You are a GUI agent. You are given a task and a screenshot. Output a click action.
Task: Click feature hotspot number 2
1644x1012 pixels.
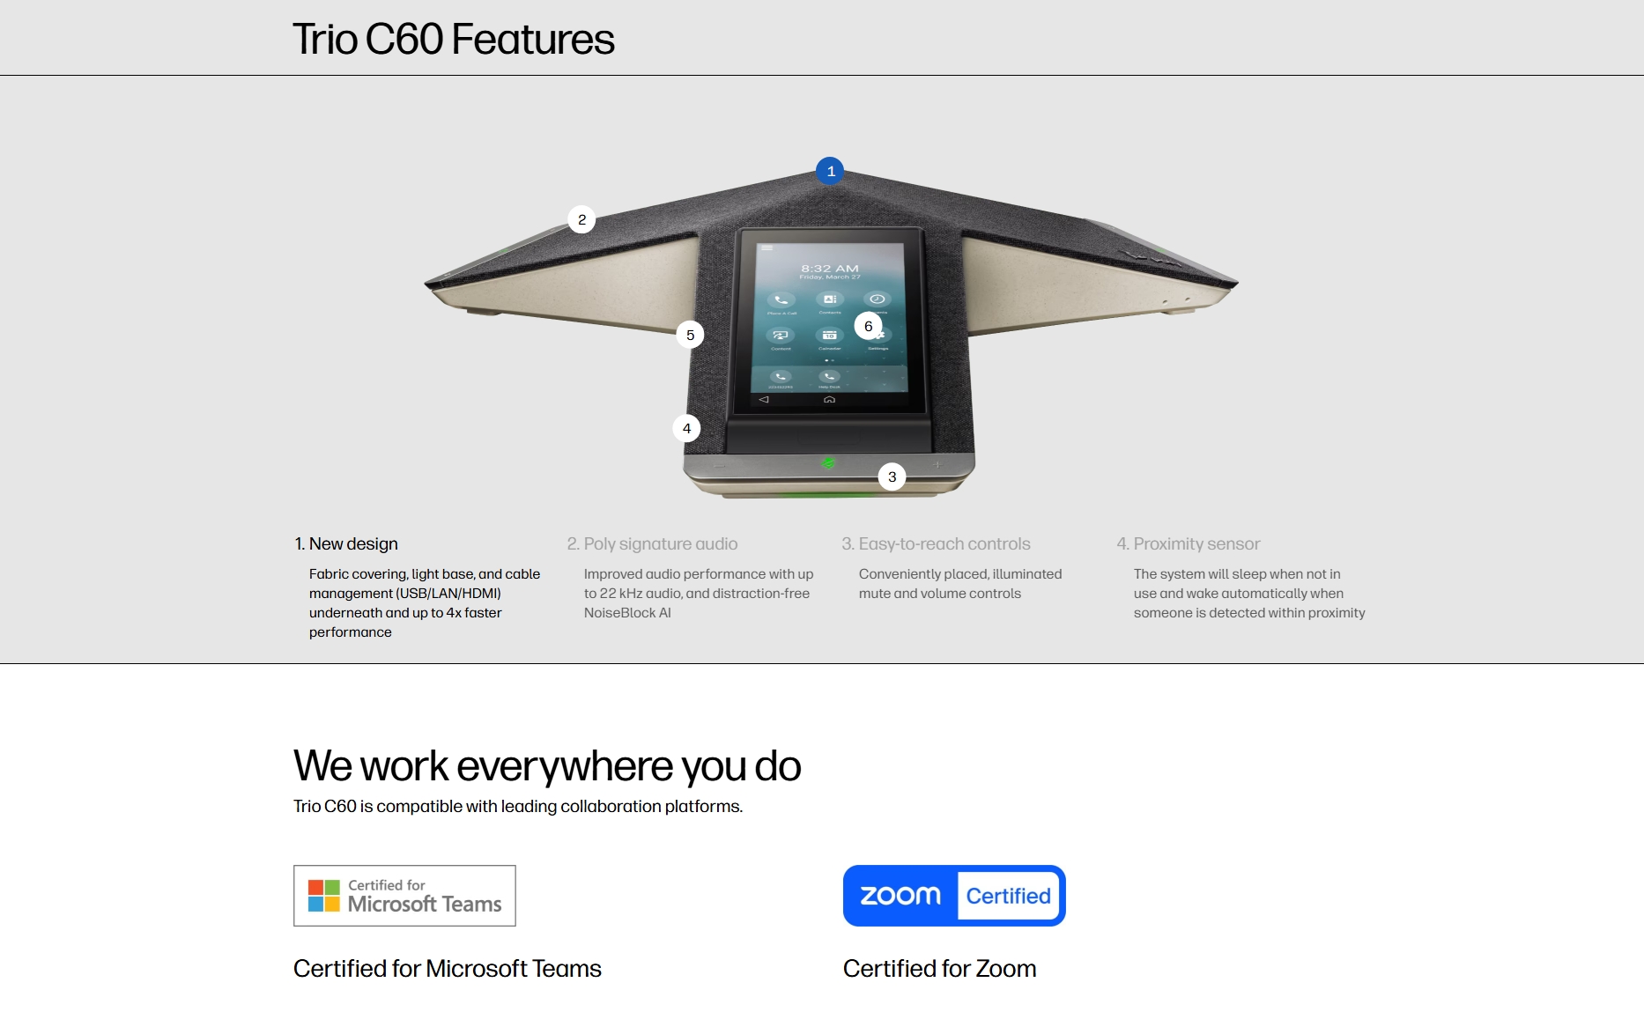click(581, 219)
